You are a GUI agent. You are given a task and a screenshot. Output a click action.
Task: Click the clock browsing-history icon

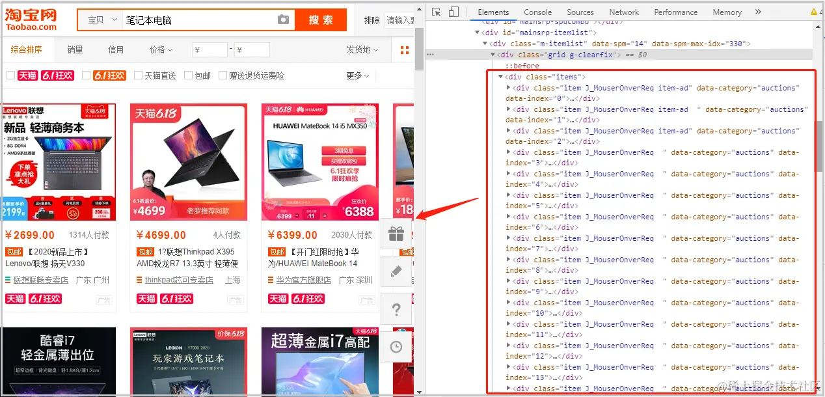coord(397,346)
